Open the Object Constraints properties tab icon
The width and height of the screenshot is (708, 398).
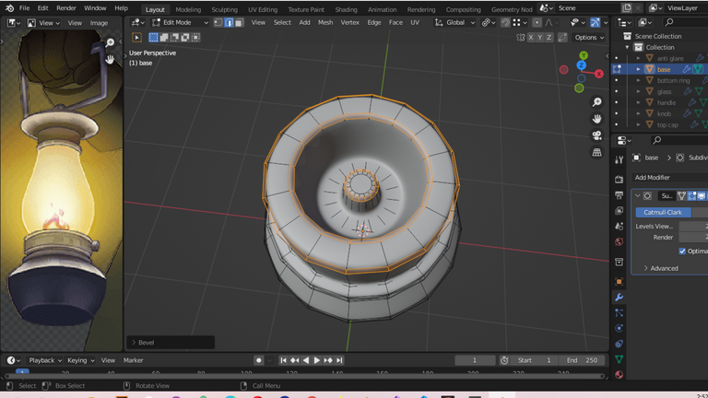(619, 344)
